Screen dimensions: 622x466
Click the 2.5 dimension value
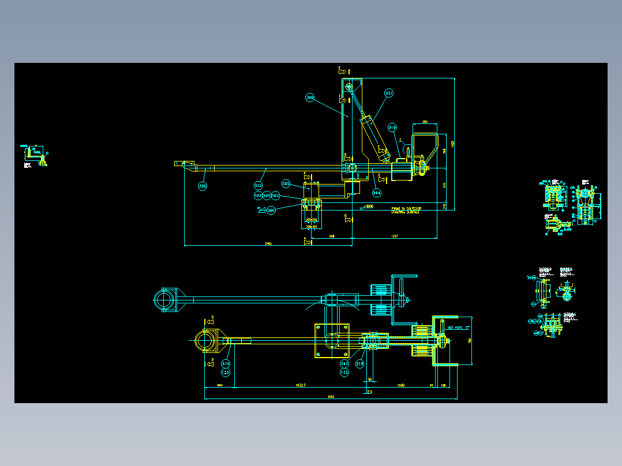369,392
